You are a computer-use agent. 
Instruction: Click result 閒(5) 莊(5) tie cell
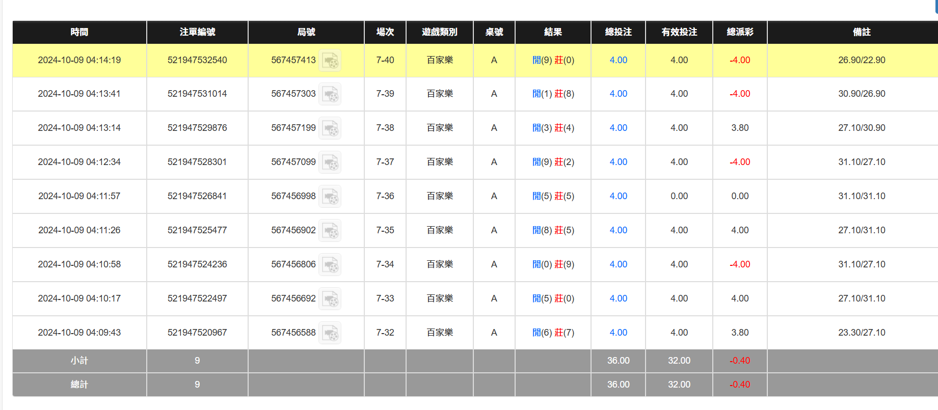(553, 196)
